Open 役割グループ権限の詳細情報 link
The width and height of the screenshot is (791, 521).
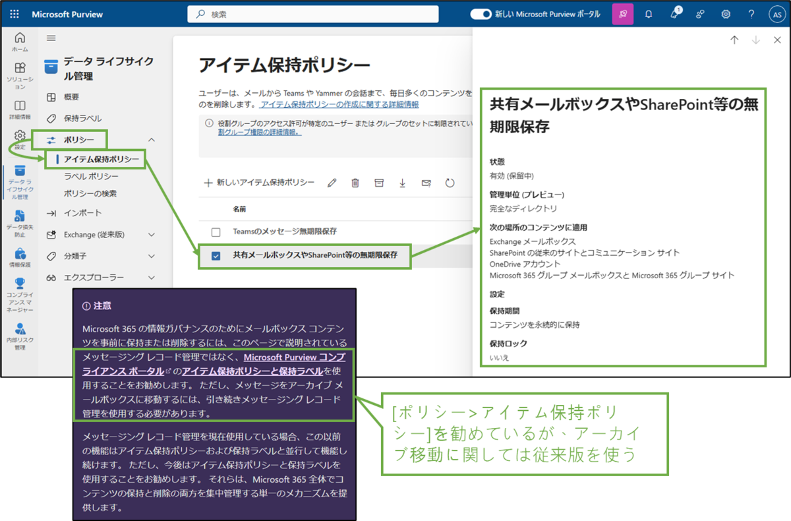click(x=260, y=132)
